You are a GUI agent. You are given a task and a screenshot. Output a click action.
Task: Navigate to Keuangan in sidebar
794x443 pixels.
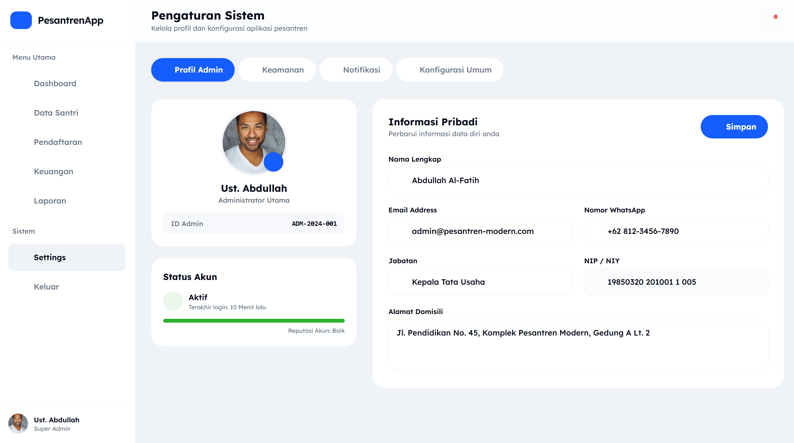[x=53, y=171]
